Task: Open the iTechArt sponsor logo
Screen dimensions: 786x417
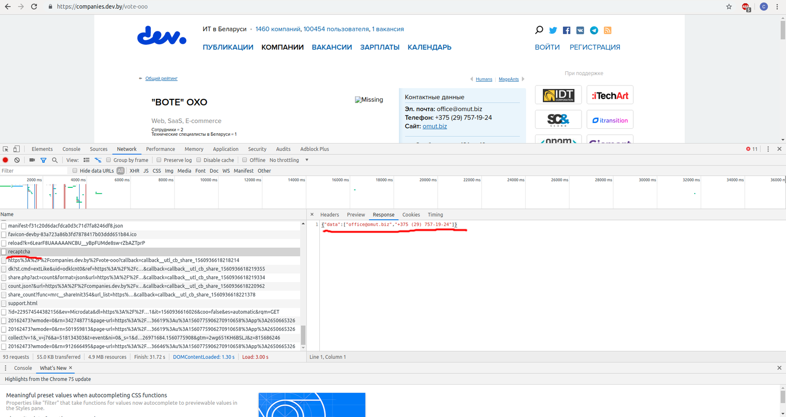Action: pos(610,95)
